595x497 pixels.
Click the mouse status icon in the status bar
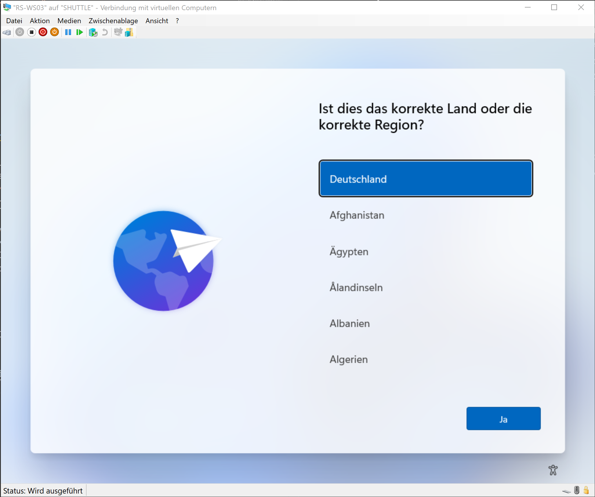pos(576,490)
